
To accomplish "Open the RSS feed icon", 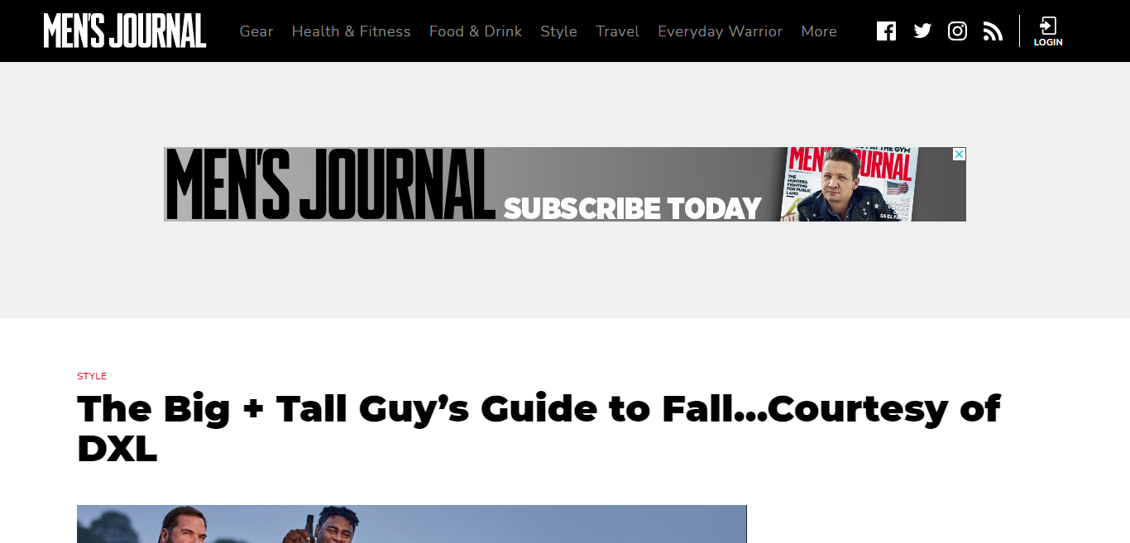I will pyautogui.click(x=993, y=31).
